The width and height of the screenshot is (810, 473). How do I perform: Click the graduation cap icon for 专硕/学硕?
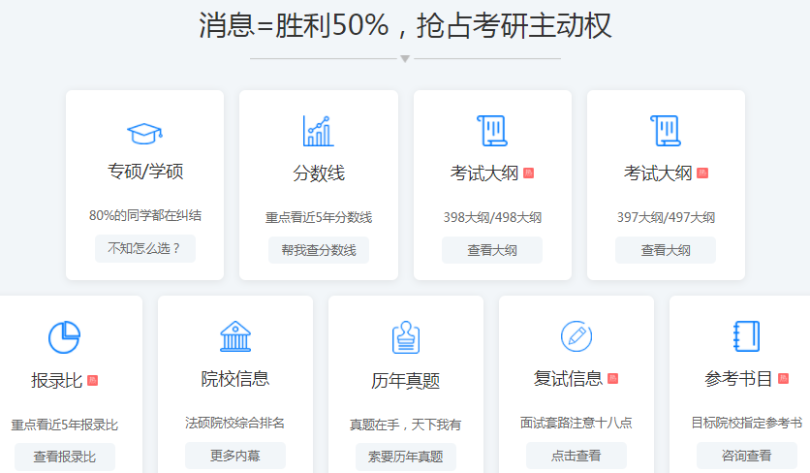(144, 132)
